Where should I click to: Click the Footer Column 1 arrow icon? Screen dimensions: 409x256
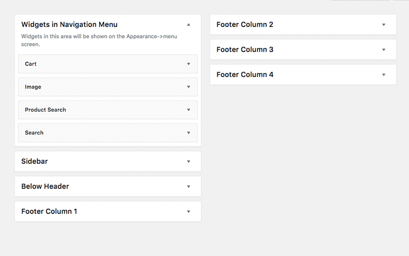(x=189, y=211)
